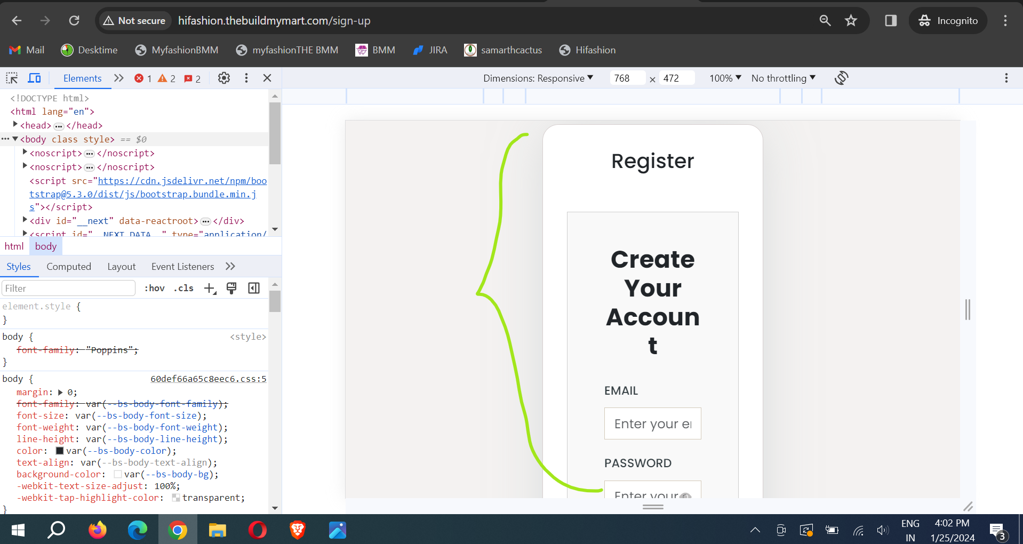Select the Elements DevTools tab
Viewport: 1023px width, 544px height.
(x=82, y=78)
